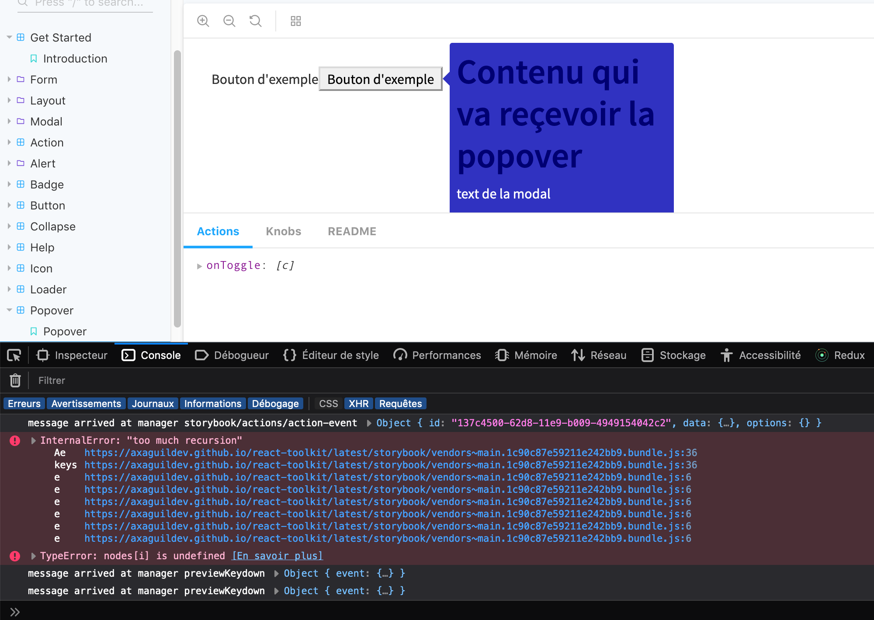Enable the CSS console filter
This screenshot has width=874, height=620.
pos(328,403)
